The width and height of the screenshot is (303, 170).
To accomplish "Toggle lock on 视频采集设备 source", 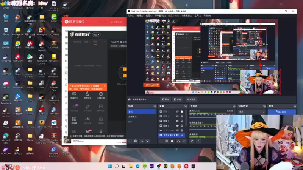I will pos(182,135).
